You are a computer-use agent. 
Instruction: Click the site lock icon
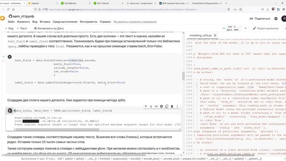click(x=39, y=9)
